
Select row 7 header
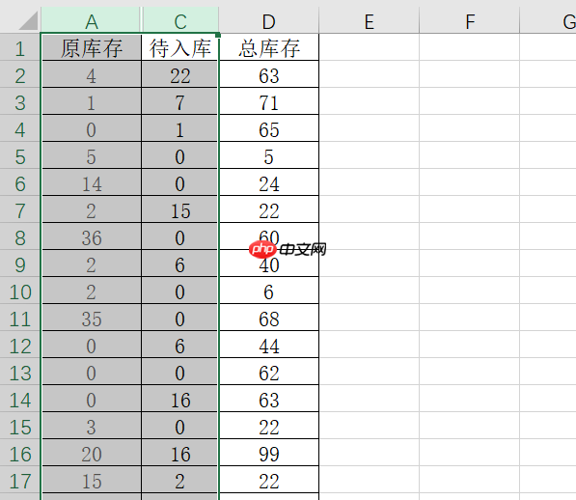(x=20, y=209)
